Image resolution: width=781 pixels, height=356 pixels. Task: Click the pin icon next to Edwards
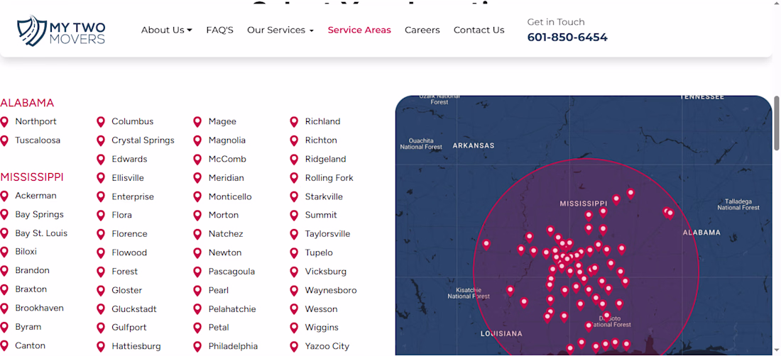(101, 160)
